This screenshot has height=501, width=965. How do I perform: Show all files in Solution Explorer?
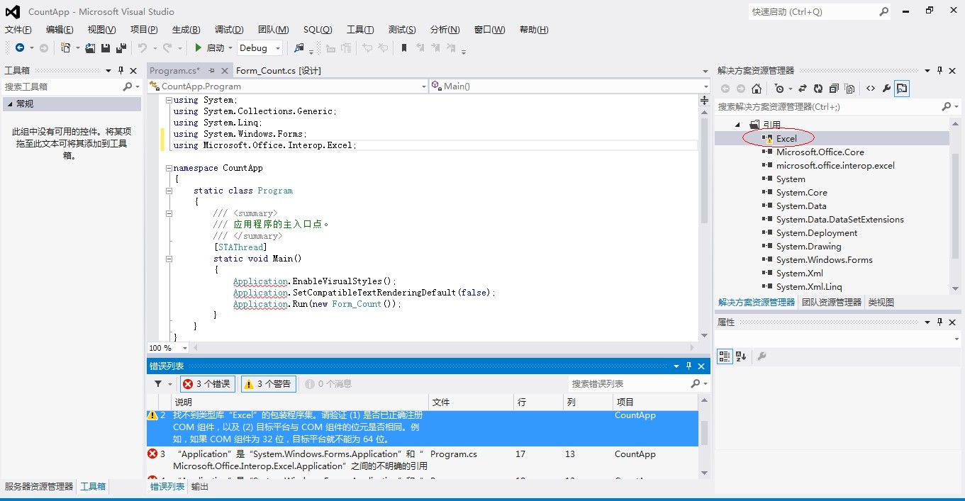tap(849, 89)
